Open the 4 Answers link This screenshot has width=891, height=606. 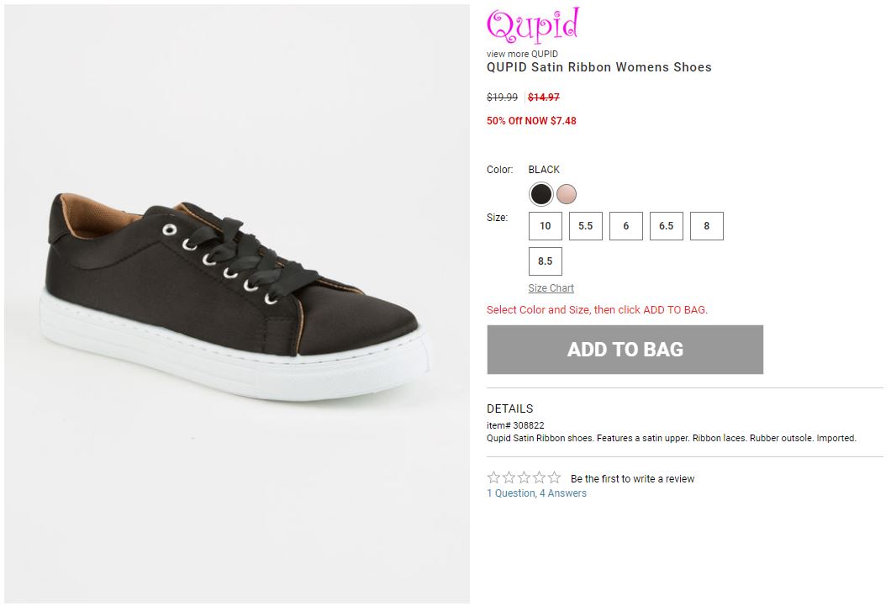[x=563, y=493]
